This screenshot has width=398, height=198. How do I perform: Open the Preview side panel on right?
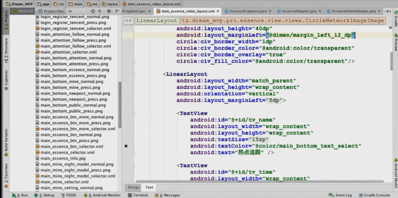pyautogui.click(x=396, y=43)
